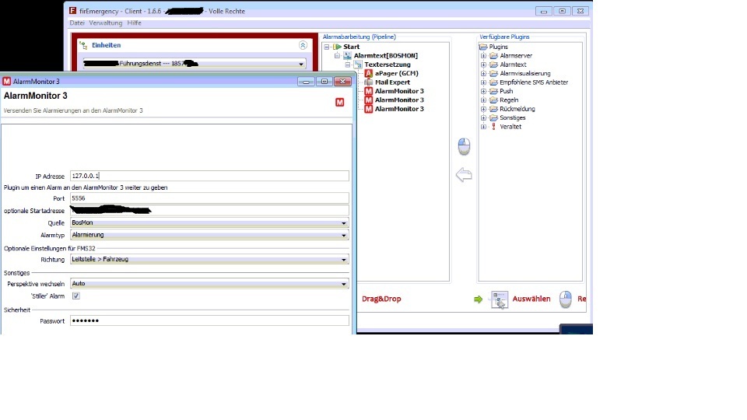The height and width of the screenshot is (420, 747).
Task: Click the IP Adresse input field
Action: tap(209, 177)
